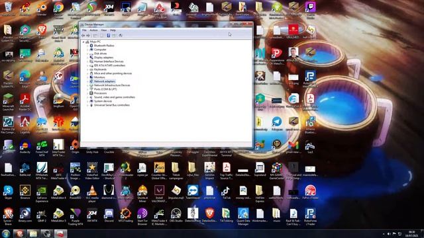Click the blue Help toolbar icon
The height and width of the screenshot is (238, 424).
[x=109, y=35]
